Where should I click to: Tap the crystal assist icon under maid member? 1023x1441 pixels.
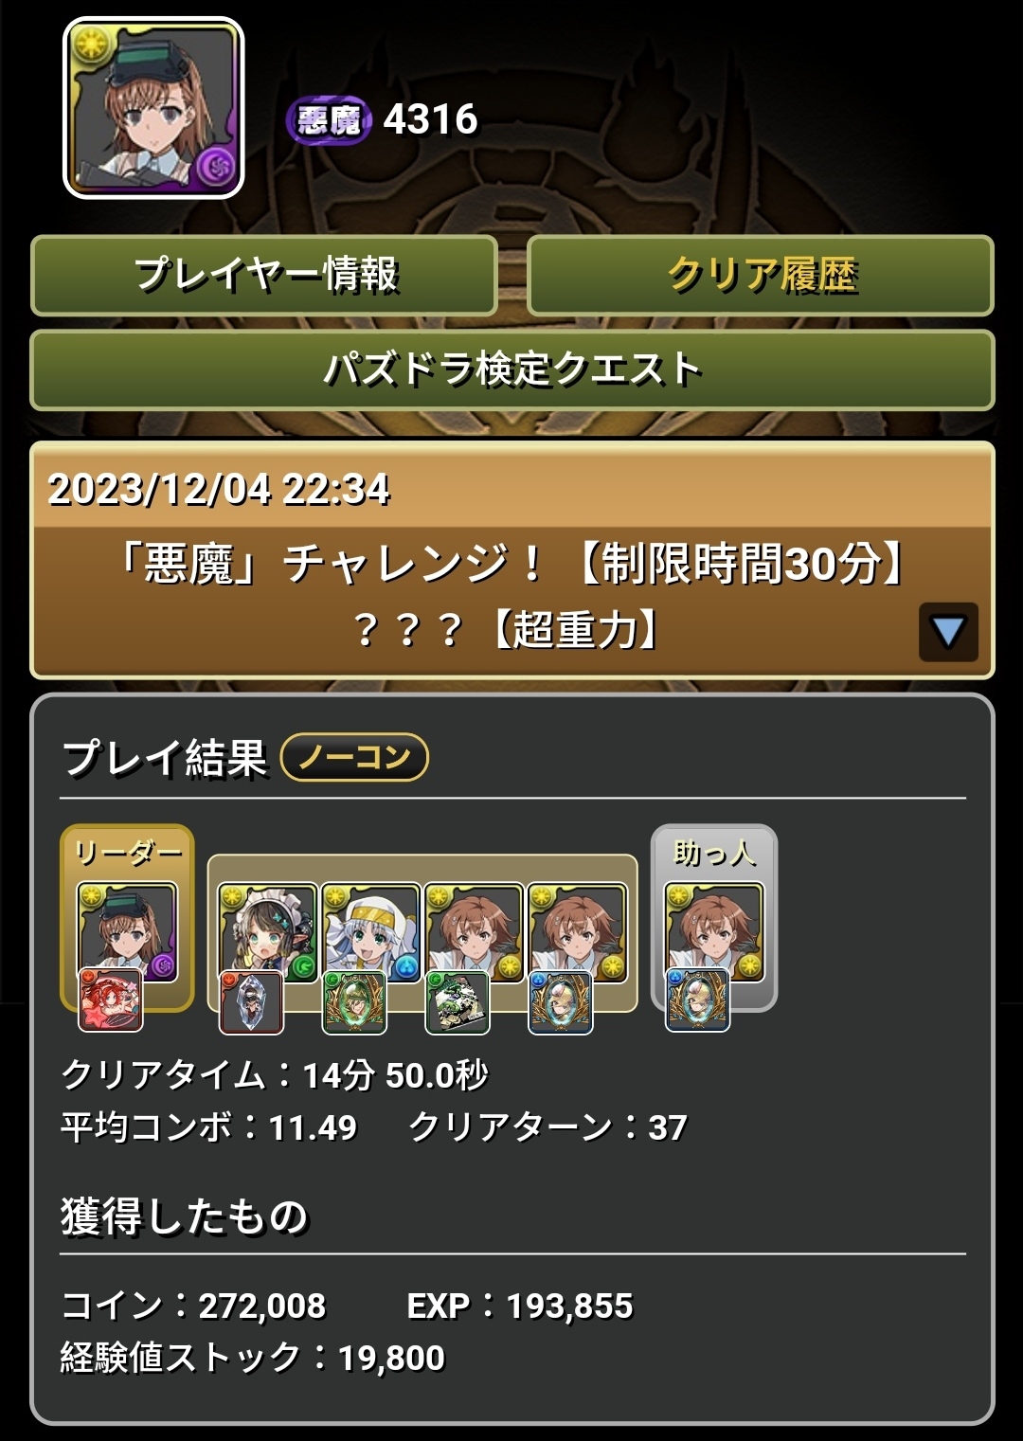pyautogui.click(x=251, y=1002)
